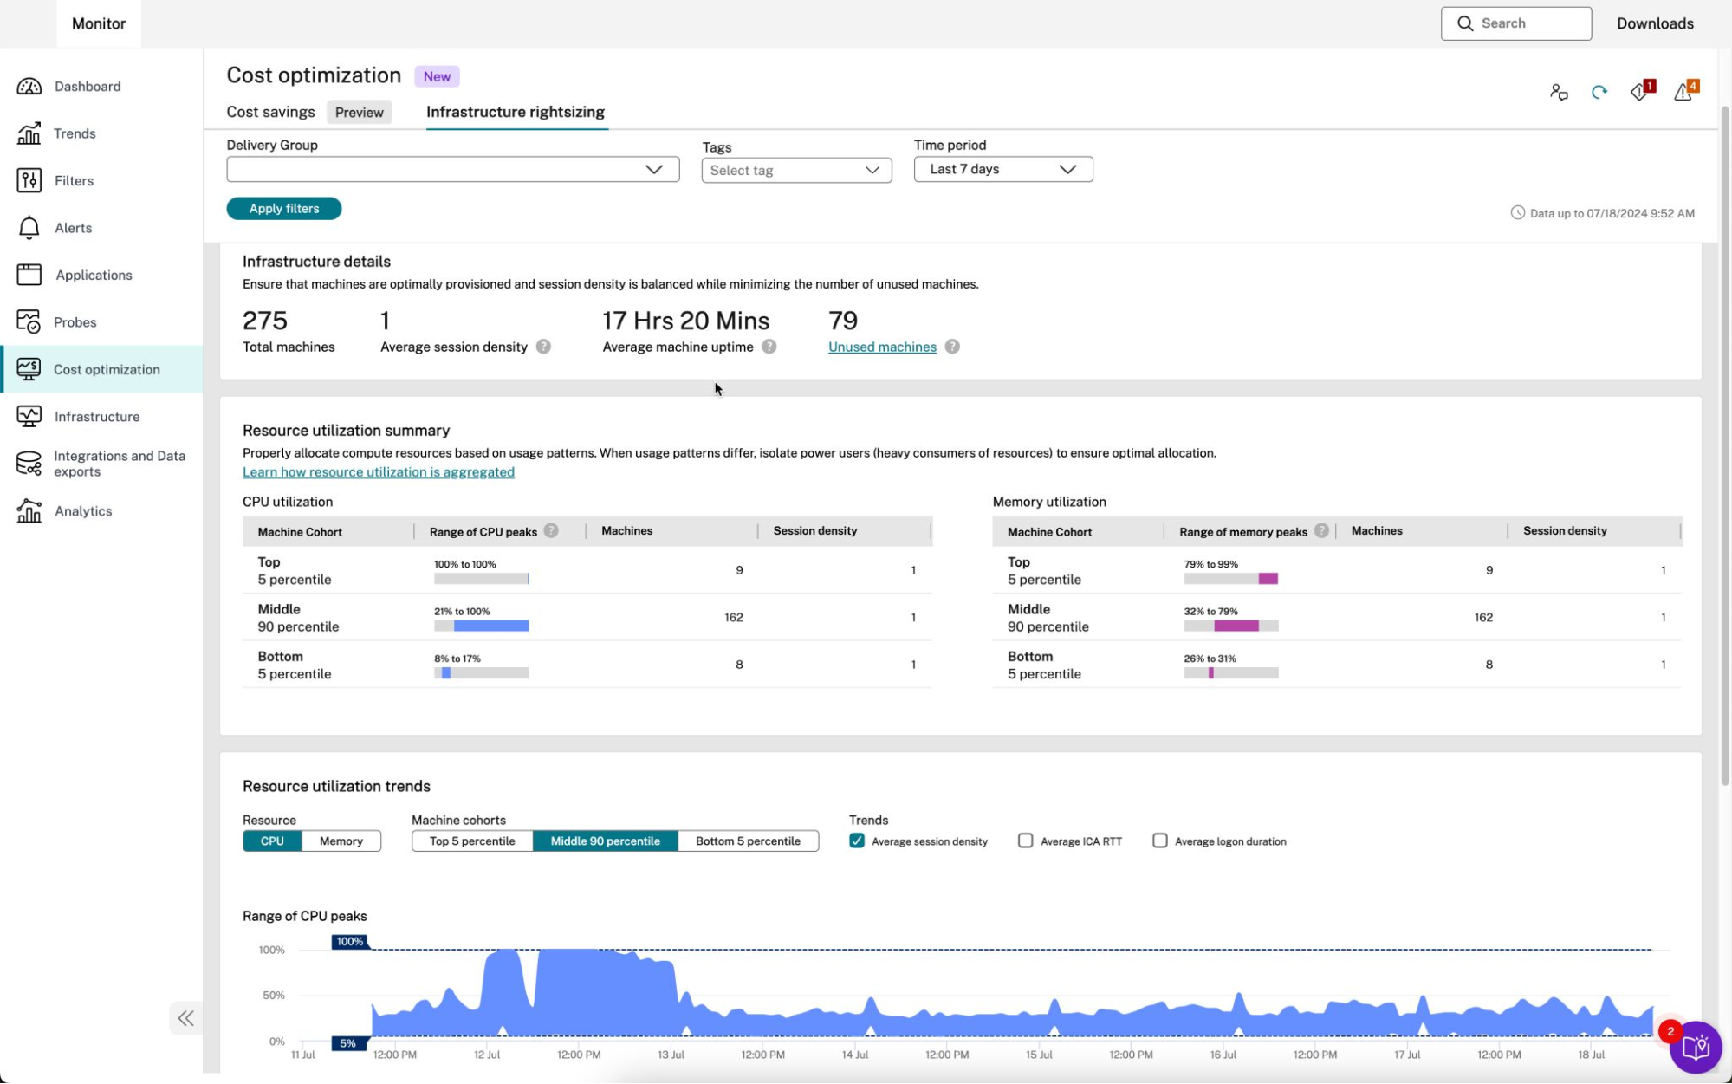1732x1084 pixels.
Task: Open the Unused machines link
Action: coord(881,347)
